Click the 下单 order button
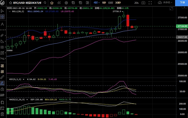 coord(182,3)
